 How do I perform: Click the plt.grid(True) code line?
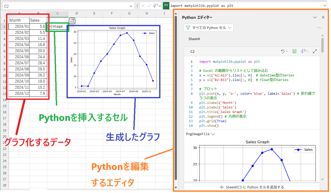(x=213, y=121)
